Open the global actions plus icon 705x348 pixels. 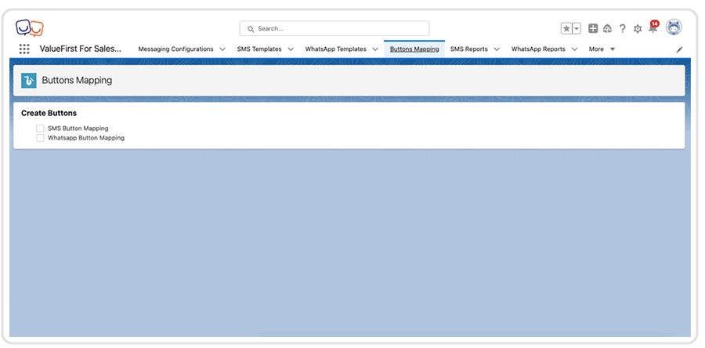(x=593, y=28)
